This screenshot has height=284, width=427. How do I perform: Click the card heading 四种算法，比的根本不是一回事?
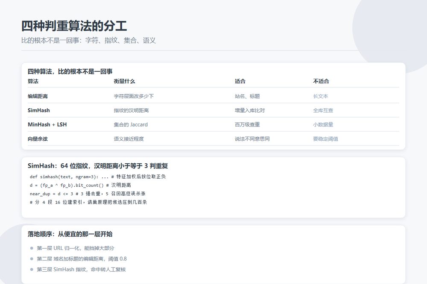point(70,72)
